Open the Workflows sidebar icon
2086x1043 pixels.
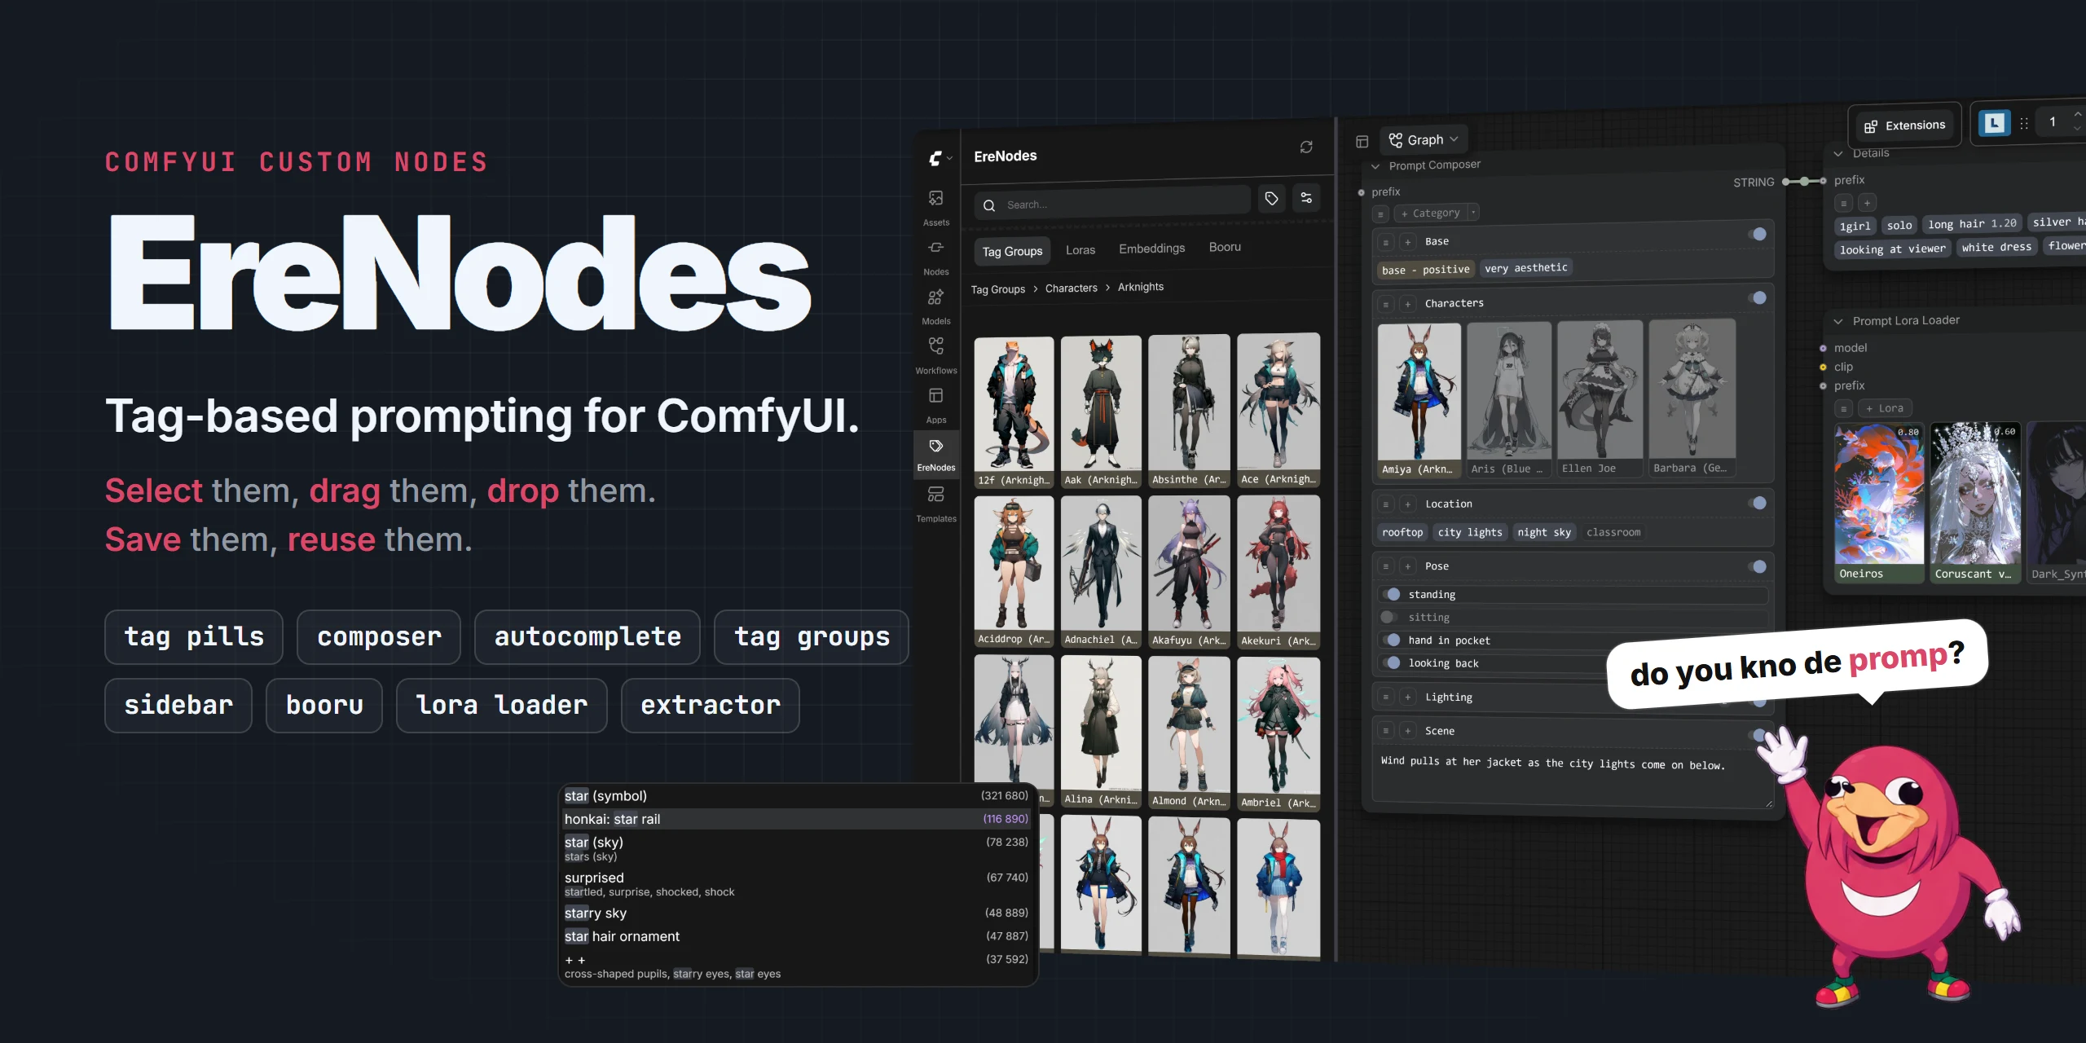click(x=935, y=356)
